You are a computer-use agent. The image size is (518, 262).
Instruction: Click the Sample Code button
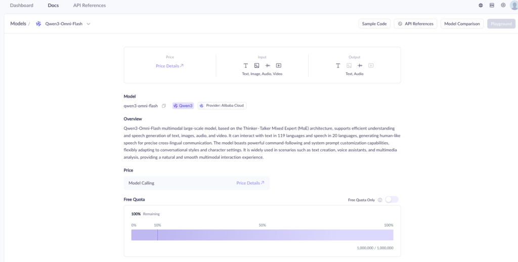point(374,24)
